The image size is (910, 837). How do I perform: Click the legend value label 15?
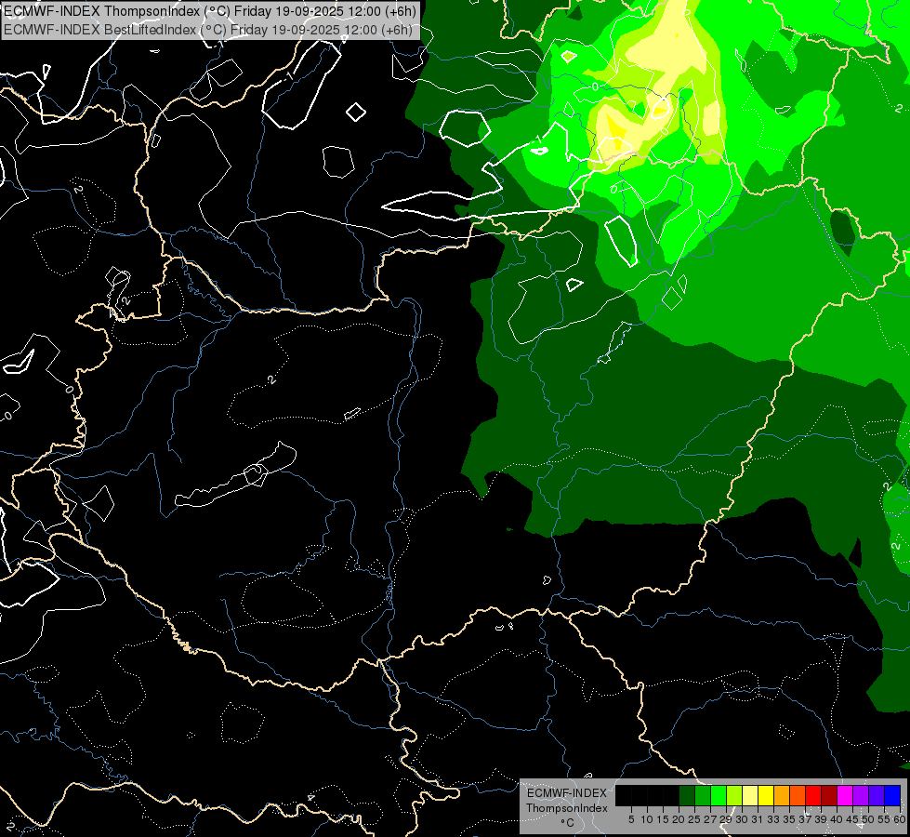[x=663, y=819]
